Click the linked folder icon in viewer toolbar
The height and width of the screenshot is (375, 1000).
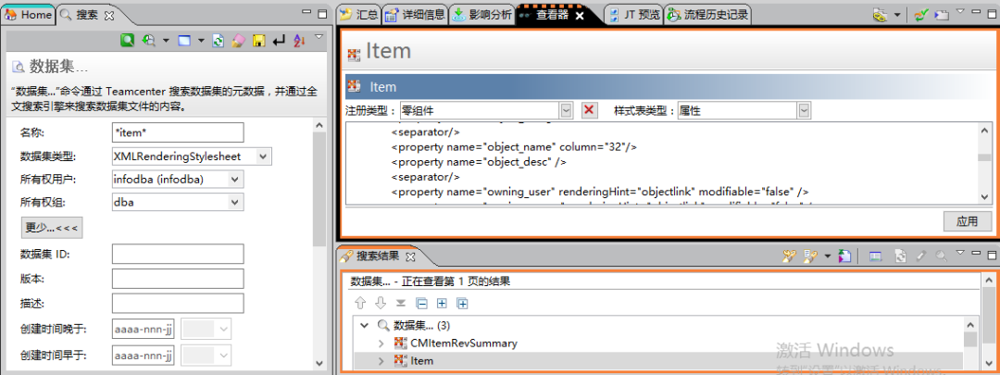coord(881,16)
